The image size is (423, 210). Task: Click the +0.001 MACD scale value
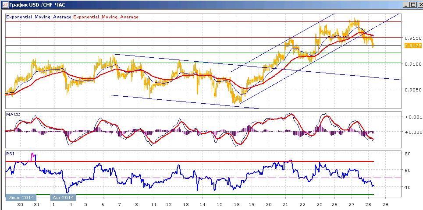(x=413, y=117)
